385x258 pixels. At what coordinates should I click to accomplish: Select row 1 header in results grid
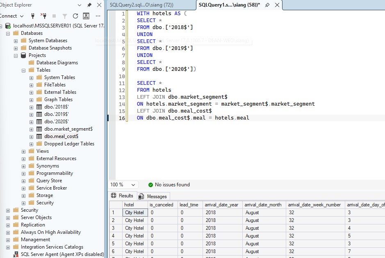[116, 213]
